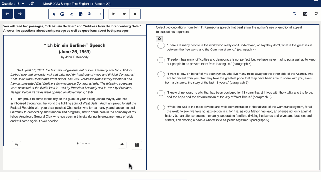Open the review screen eye icon
The image size is (321, 180).
(305, 14)
